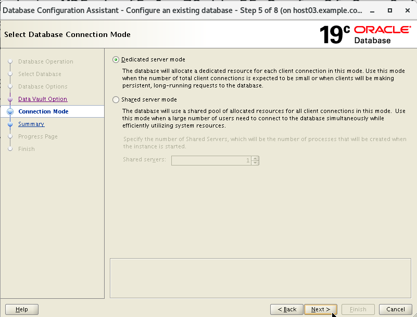
Task: Cancel the configuration assistant
Action: point(396,309)
